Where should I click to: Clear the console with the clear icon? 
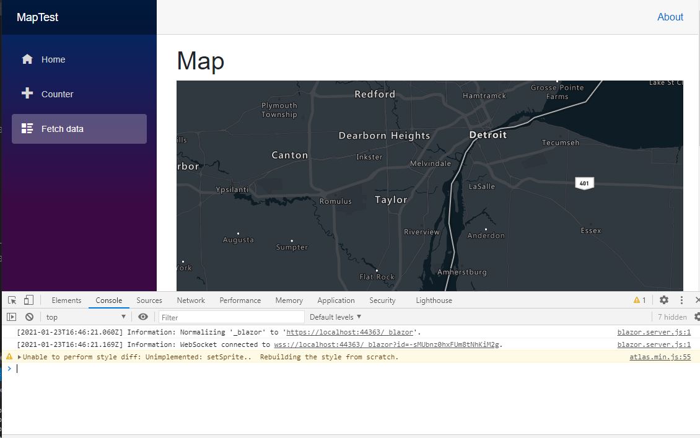tap(29, 317)
